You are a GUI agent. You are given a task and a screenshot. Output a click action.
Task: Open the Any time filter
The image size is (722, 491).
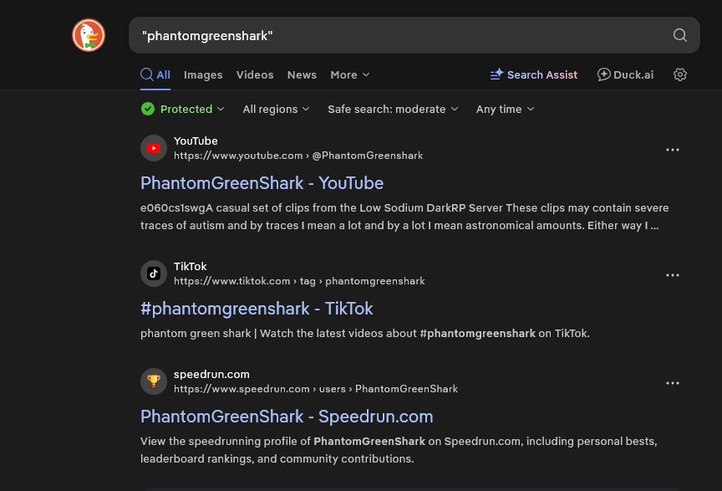(505, 110)
